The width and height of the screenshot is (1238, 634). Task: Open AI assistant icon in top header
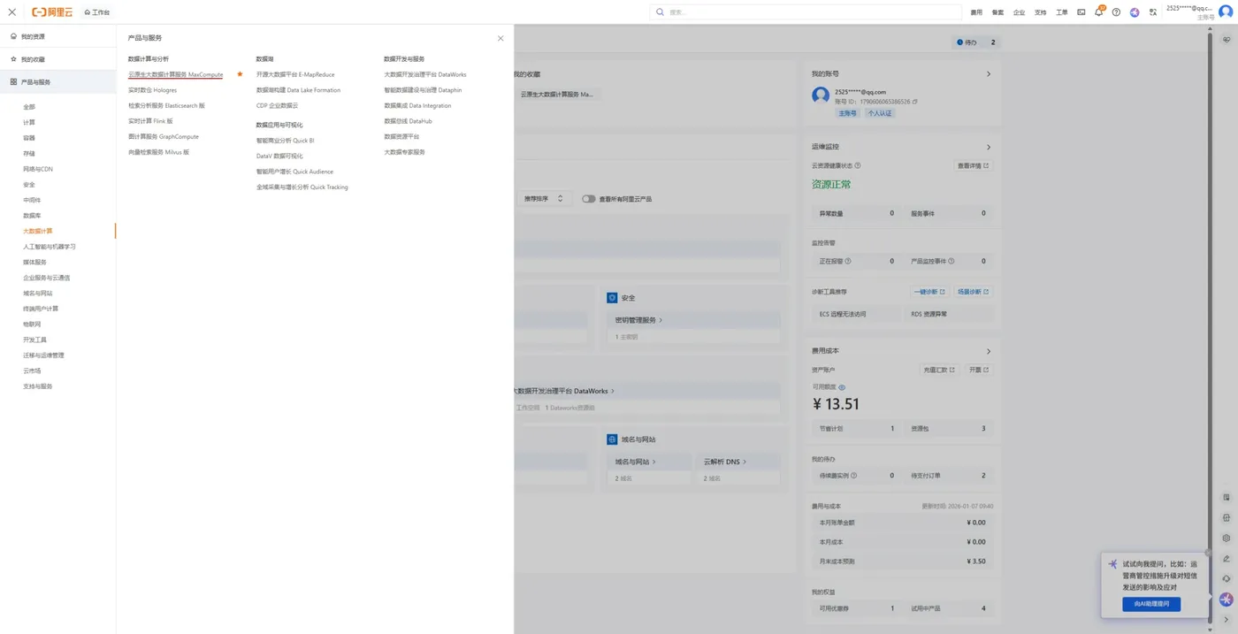click(1135, 12)
